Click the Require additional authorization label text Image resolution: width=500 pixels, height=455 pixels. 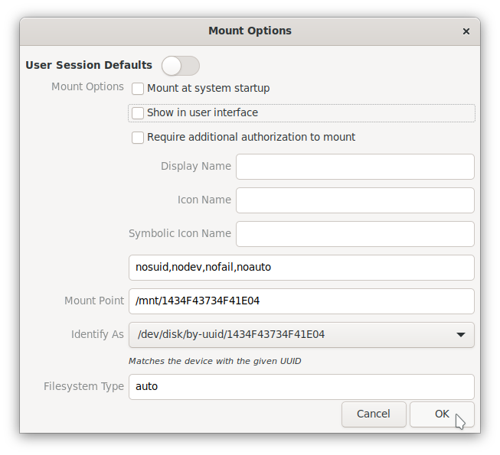coord(251,137)
